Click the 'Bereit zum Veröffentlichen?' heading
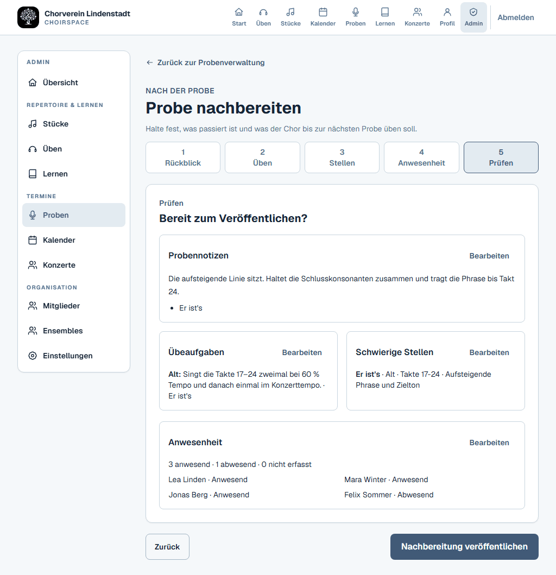The width and height of the screenshot is (556, 575). [x=233, y=219]
